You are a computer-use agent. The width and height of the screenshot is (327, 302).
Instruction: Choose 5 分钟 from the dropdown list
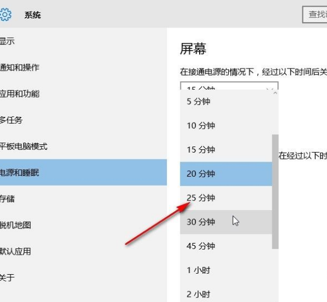[226, 101]
